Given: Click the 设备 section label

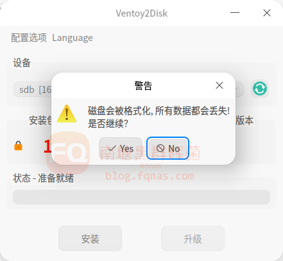Looking at the screenshot, I should pos(22,63).
